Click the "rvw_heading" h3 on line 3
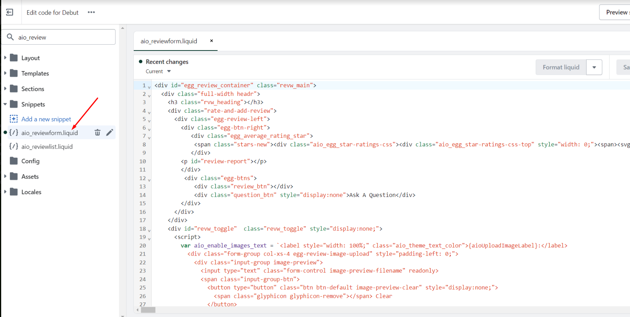Viewport: 630px width, 317px height. tap(215, 102)
